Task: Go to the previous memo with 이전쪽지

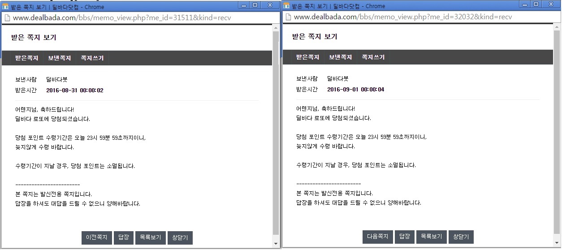Action: 96,237
